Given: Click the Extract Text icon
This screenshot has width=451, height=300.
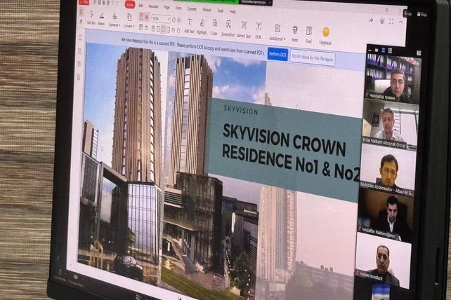Looking at the screenshot, I should click(x=244, y=29).
